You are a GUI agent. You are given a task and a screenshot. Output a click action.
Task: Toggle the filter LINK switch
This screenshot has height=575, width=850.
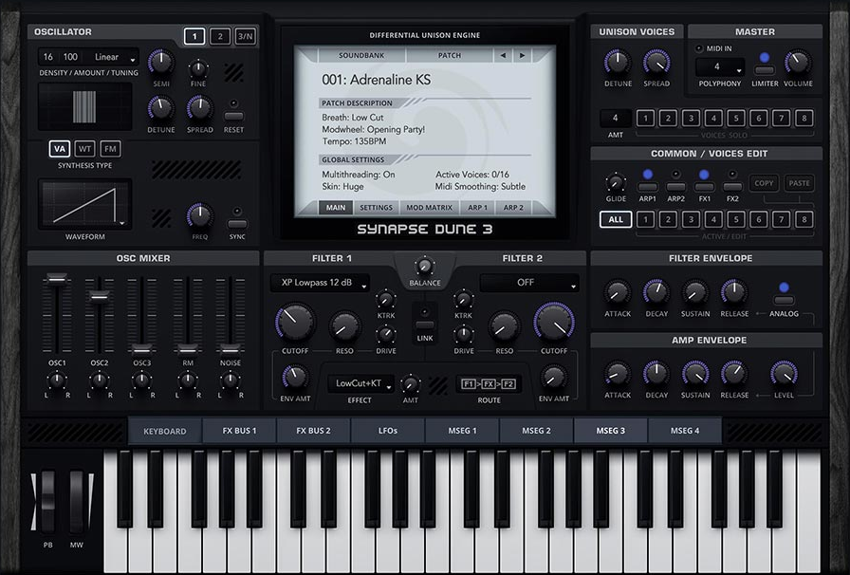[x=424, y=325]
